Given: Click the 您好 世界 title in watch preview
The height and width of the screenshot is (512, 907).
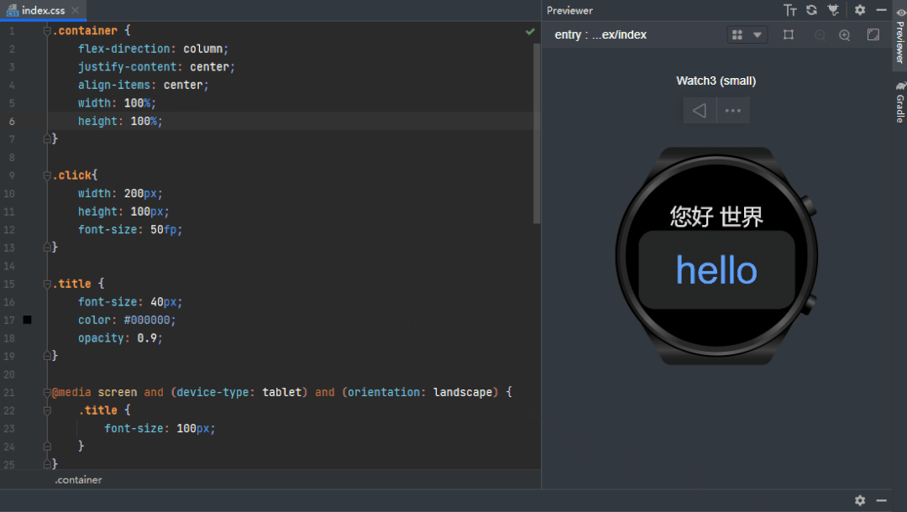Looking at the screenshot, I should coord(716,217).
